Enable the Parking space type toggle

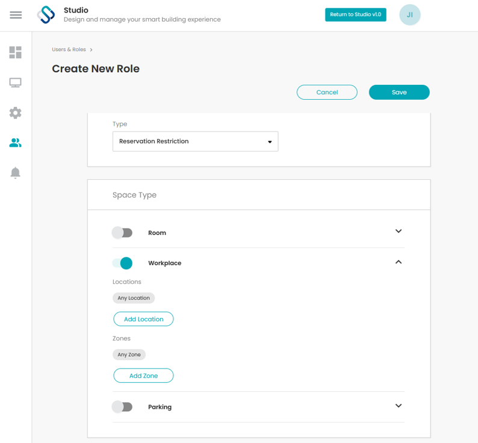click(122, 407)
